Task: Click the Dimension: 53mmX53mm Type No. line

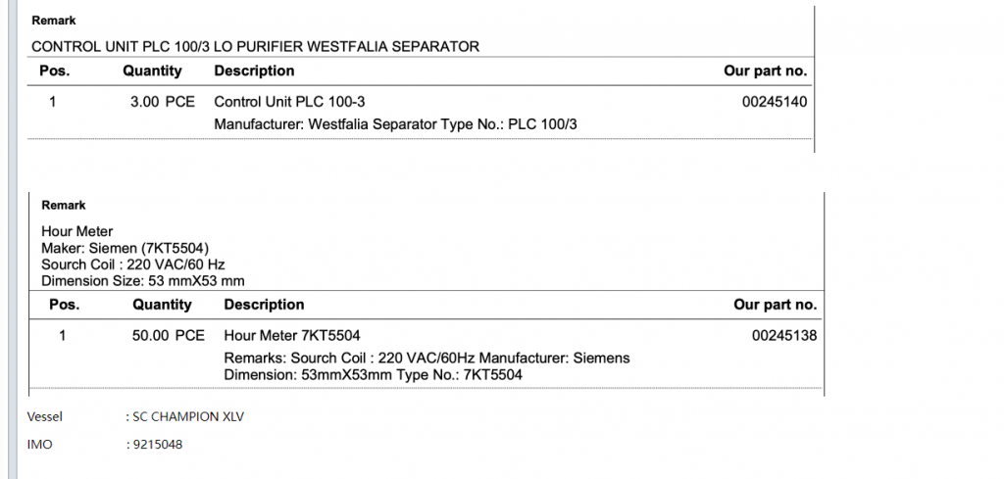Action: (373, 374)
